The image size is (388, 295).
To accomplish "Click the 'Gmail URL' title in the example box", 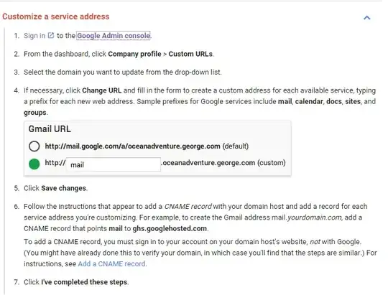I will click(50, 128).
